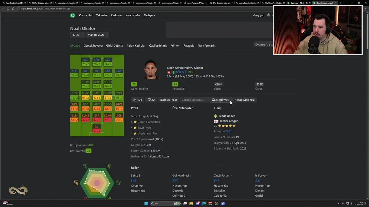Open the Mar 18, 2026 date dropdown
Viewport: 369px width, 207px height.
point(98,35)
